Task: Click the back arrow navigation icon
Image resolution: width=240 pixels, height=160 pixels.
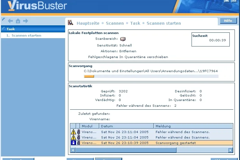Action: [10, 21]
